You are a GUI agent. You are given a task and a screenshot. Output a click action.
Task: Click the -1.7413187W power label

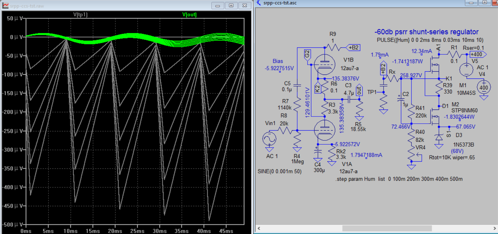tap(407, 62)
